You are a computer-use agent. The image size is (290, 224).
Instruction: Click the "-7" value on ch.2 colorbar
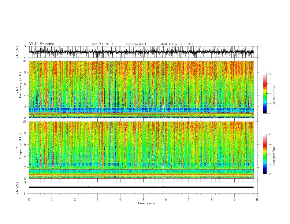pyautogui.click(x=270, y=174)
